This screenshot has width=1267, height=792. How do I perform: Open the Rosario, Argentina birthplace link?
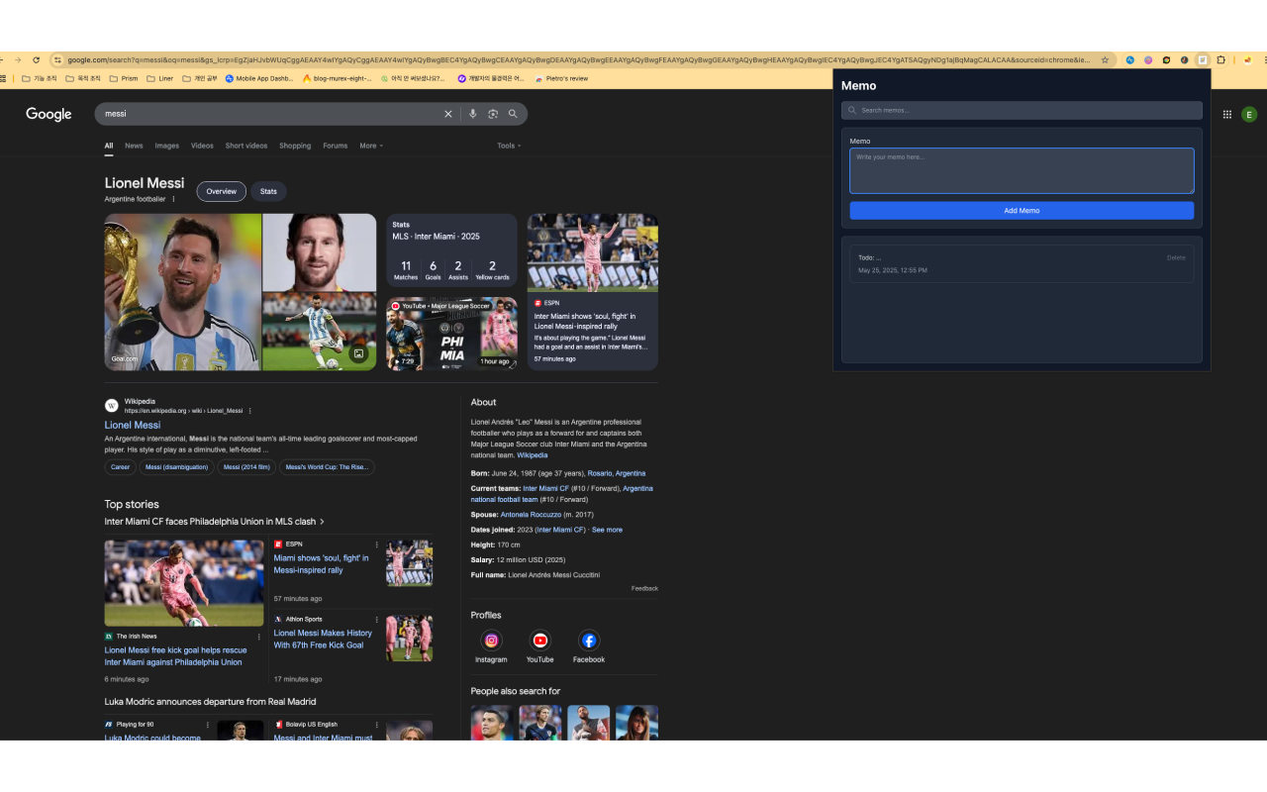point(616,473)
